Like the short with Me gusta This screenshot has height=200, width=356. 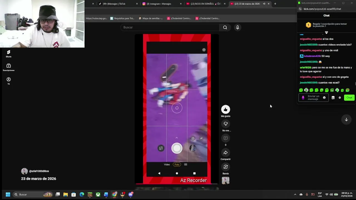226,109
